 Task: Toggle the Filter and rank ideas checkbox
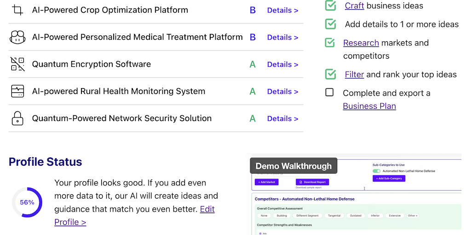[x=330, y=74]
